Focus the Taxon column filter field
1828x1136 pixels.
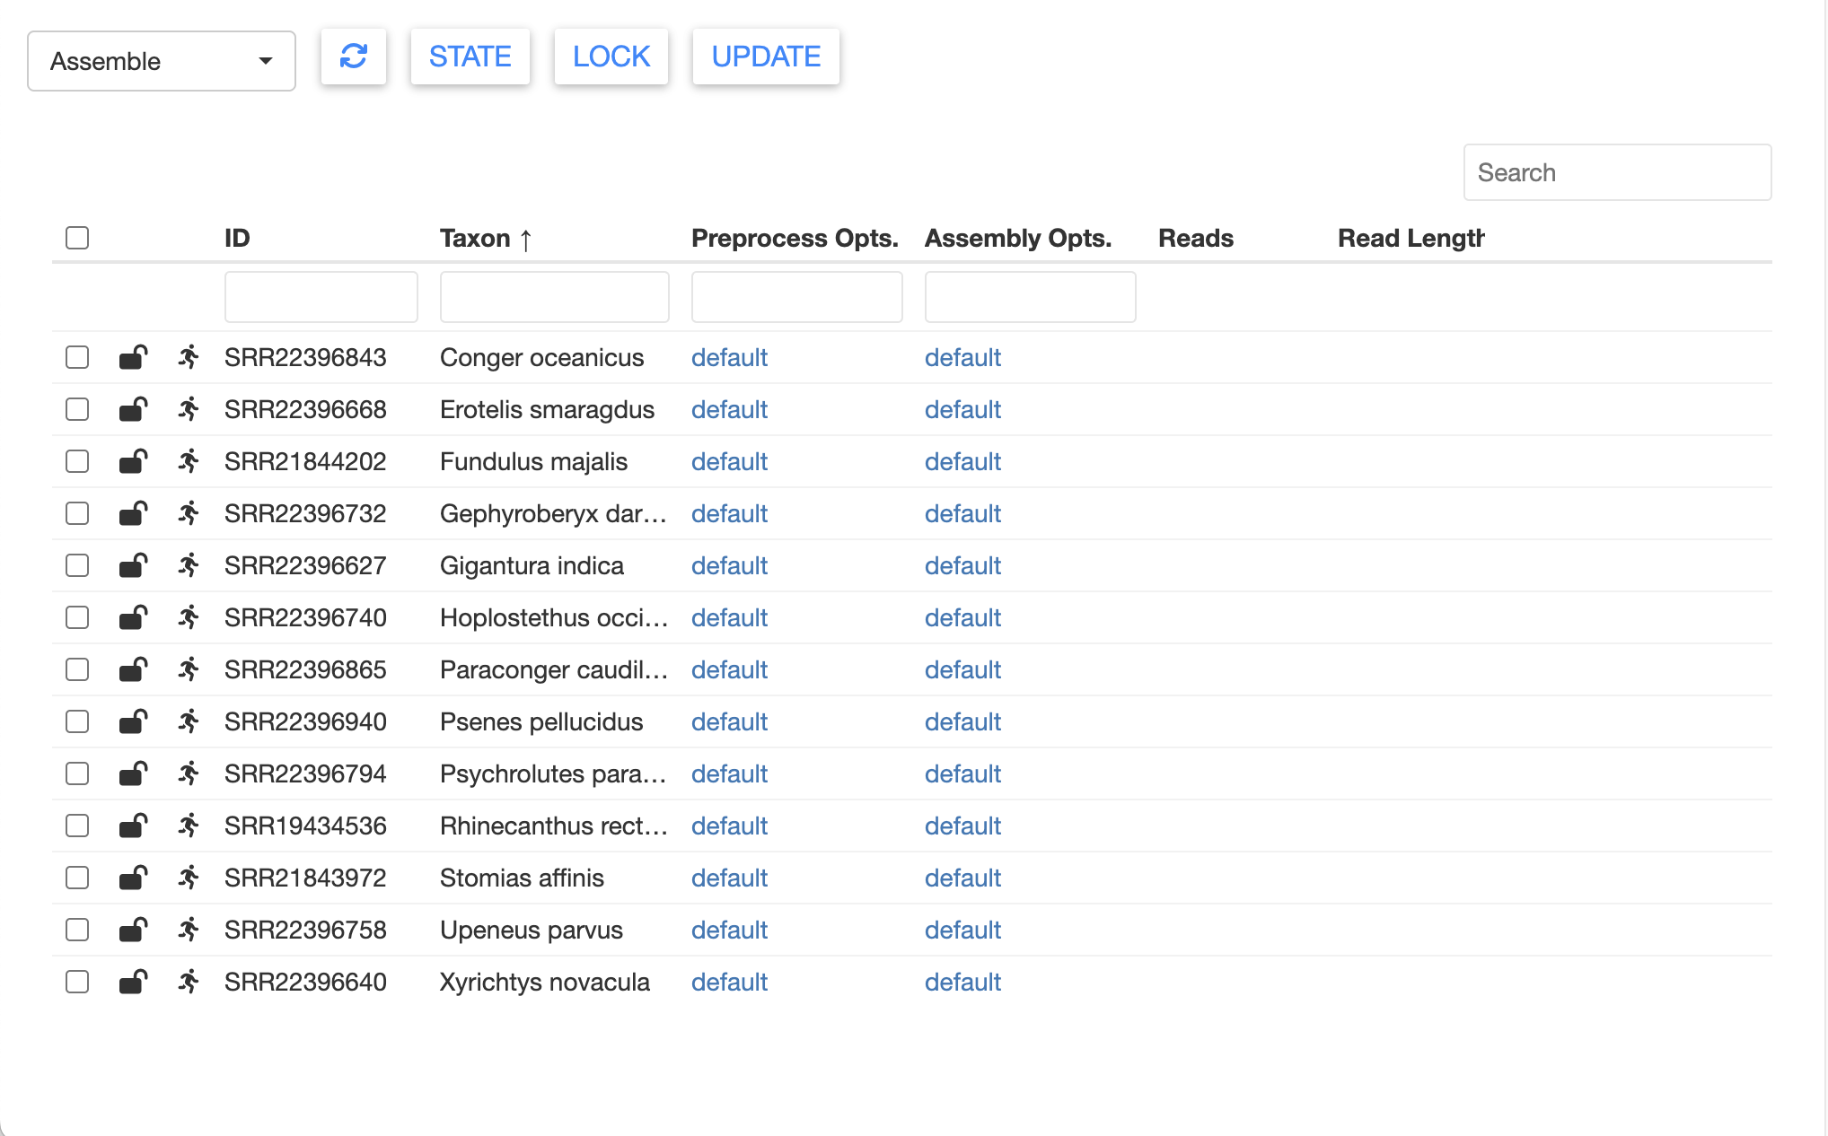pos(555,297)
